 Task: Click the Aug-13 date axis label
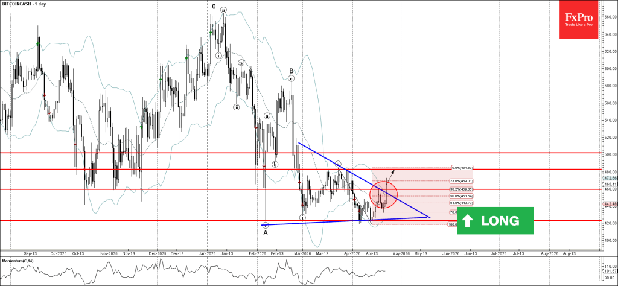tap(569, 253)
